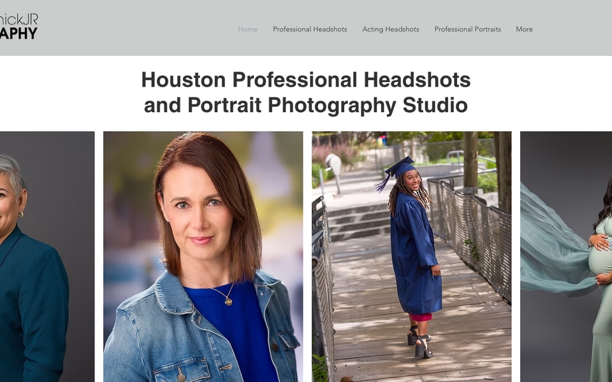
Task: Open graduate in blue gown photo
Action: pyautogui.click(x=411, y=257)
